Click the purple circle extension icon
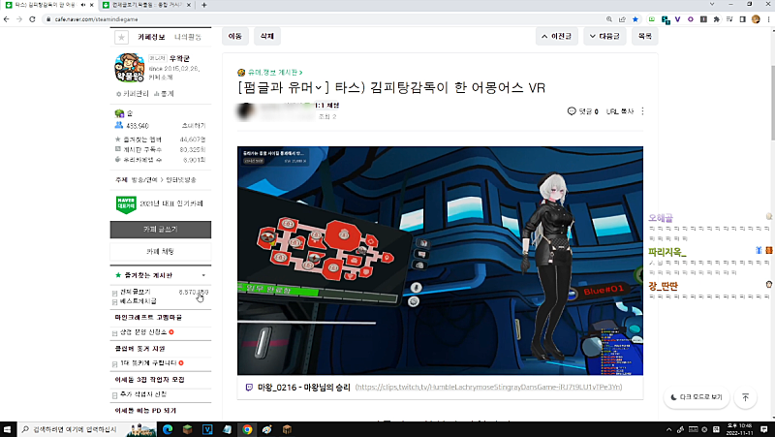 691,19
